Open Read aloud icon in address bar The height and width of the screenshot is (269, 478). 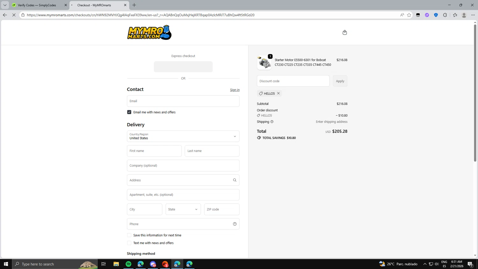(x=402, y=15)
